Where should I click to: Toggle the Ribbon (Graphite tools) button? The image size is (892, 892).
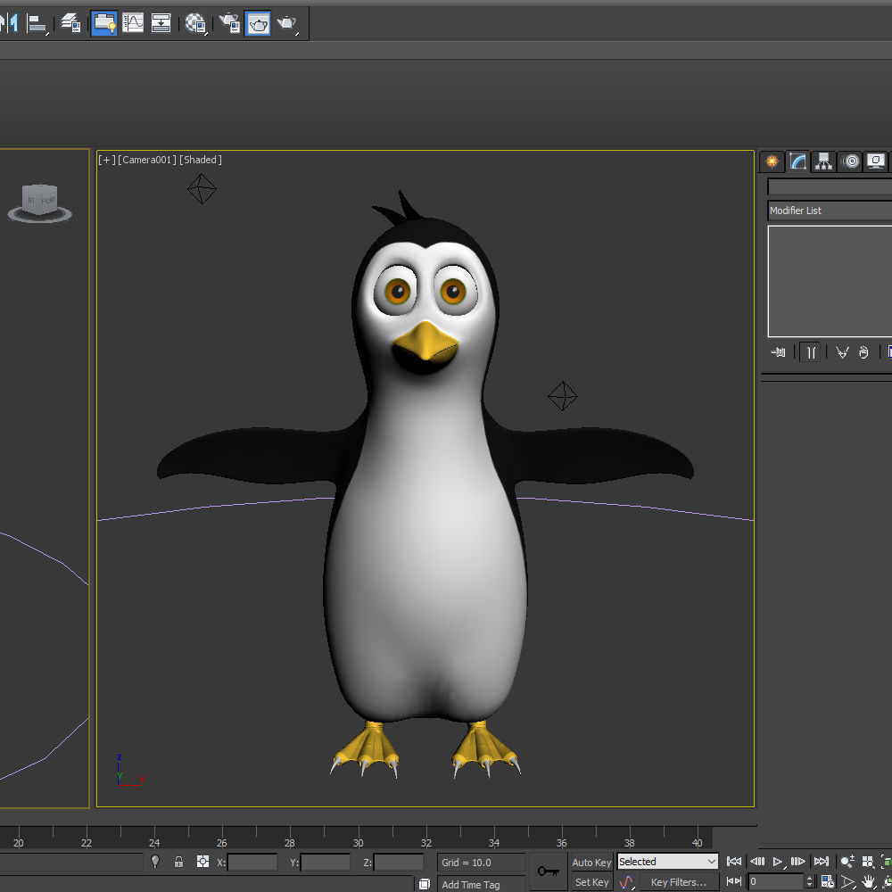pyautogui.click(x=104, y=23)
